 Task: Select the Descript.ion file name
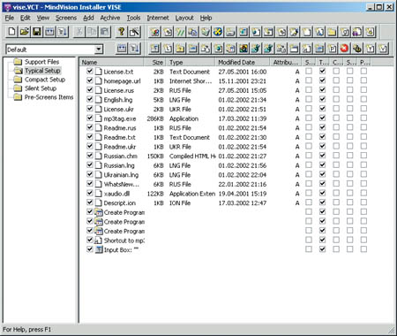tap(119, 203)
